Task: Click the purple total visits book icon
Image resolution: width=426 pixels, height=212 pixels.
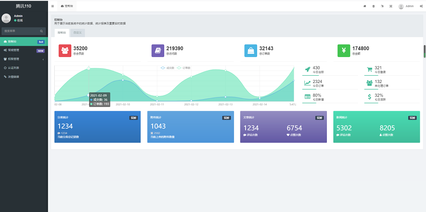Action: click(158, 51)
